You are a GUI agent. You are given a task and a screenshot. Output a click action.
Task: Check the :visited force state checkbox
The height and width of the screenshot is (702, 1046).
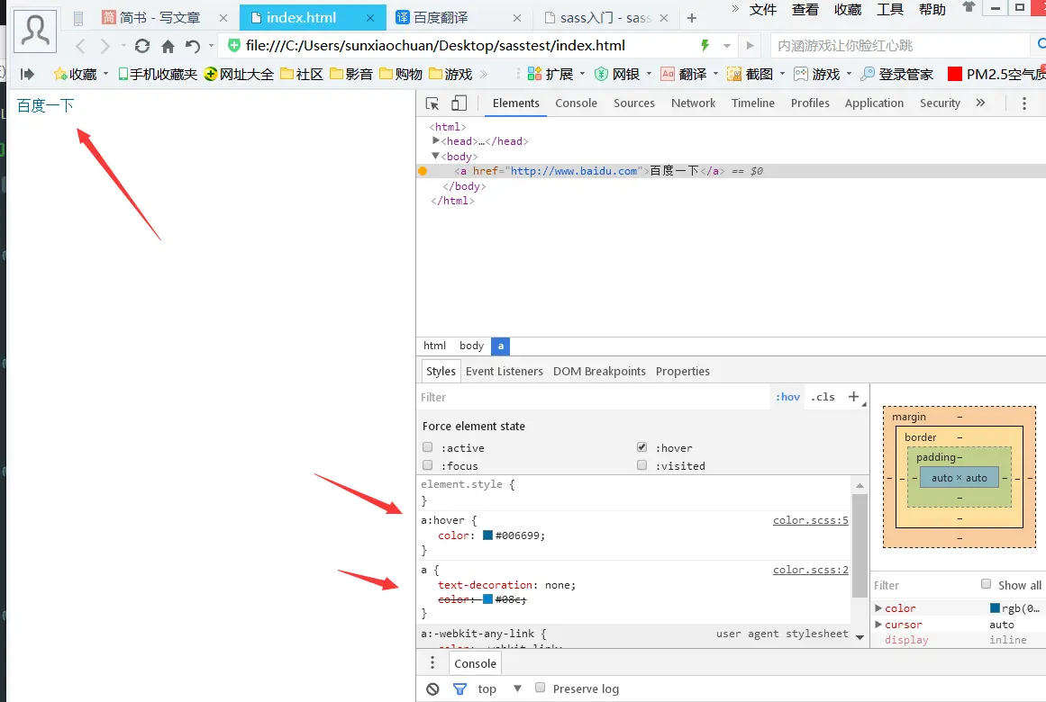(641, 464)
